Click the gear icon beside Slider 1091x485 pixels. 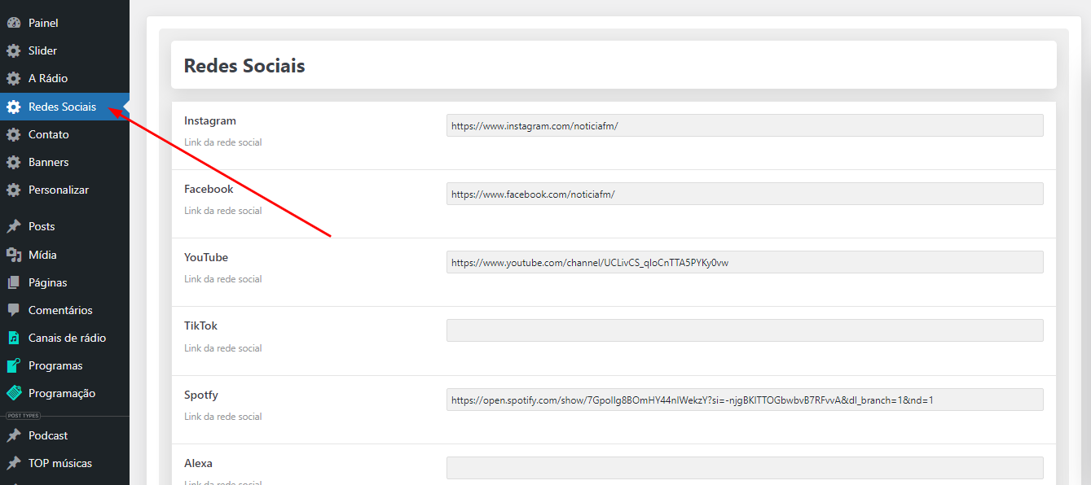point(13,50)
